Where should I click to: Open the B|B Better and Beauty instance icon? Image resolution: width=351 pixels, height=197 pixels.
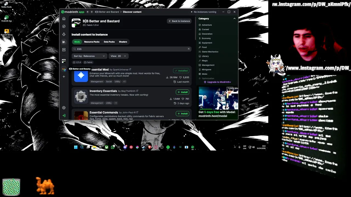64,69
